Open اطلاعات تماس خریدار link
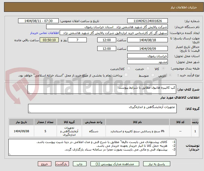This screenshot has width=204, height=171. pos(45,33)
